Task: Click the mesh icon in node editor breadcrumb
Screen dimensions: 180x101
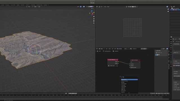Action: point(103,51)
